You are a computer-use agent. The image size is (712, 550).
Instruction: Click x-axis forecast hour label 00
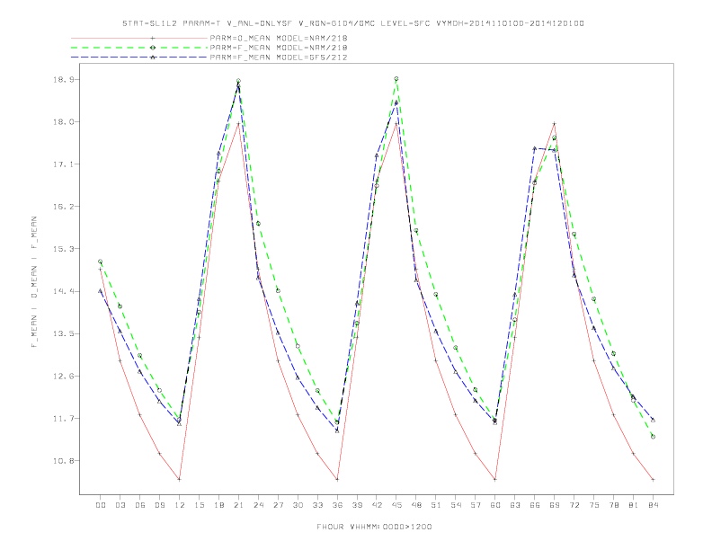click(101, 505)
